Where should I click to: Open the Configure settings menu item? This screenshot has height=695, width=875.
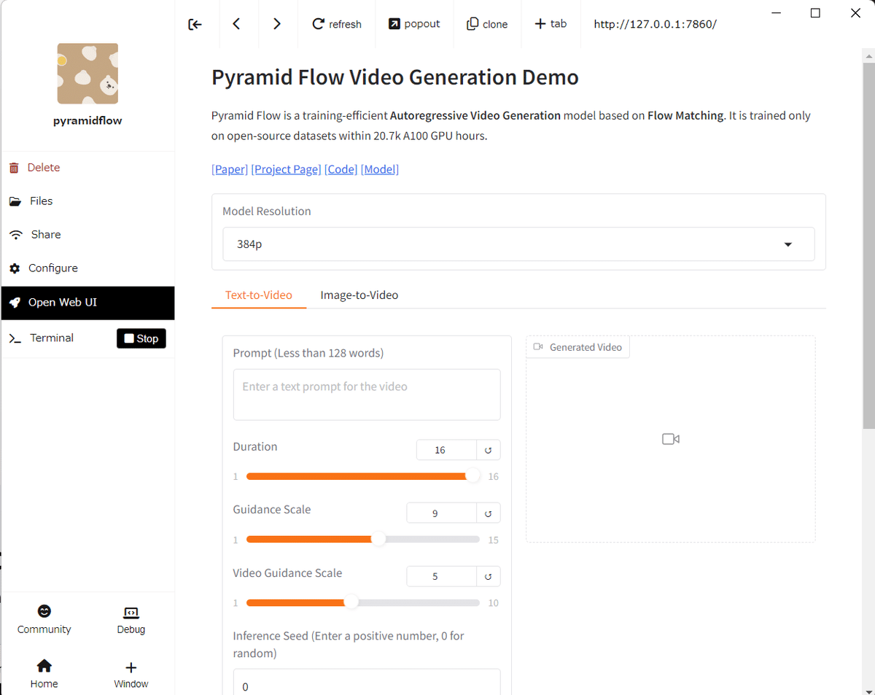[52, 268]
